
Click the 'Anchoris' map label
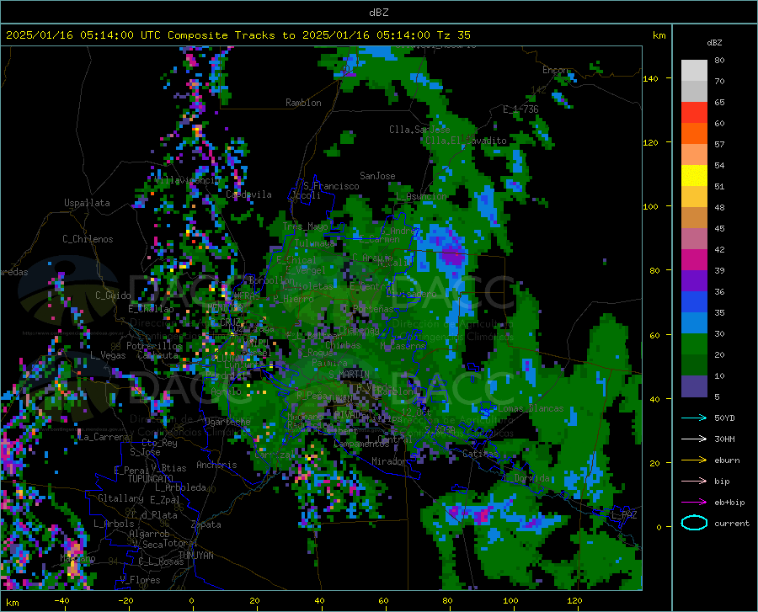(216, 465)
